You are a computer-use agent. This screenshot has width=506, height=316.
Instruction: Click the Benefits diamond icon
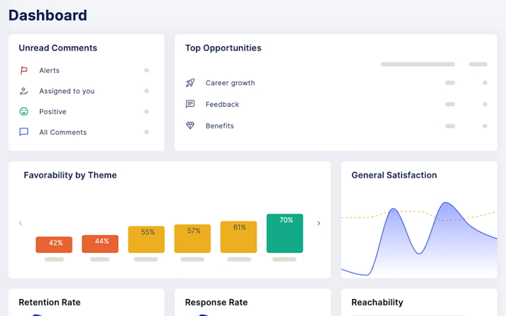[x=190, y=126]
